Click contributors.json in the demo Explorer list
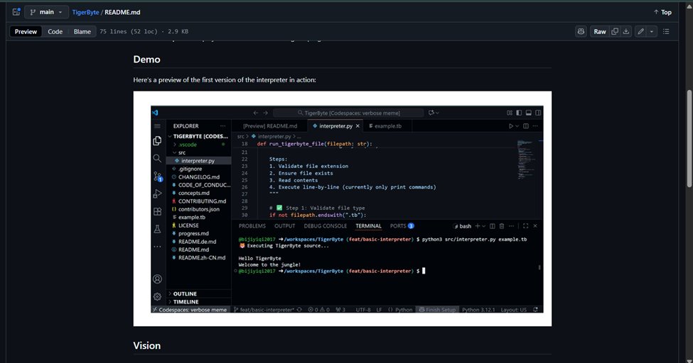Screen dimensions: 693x363 pyautogui.click(x=198, y=210)
